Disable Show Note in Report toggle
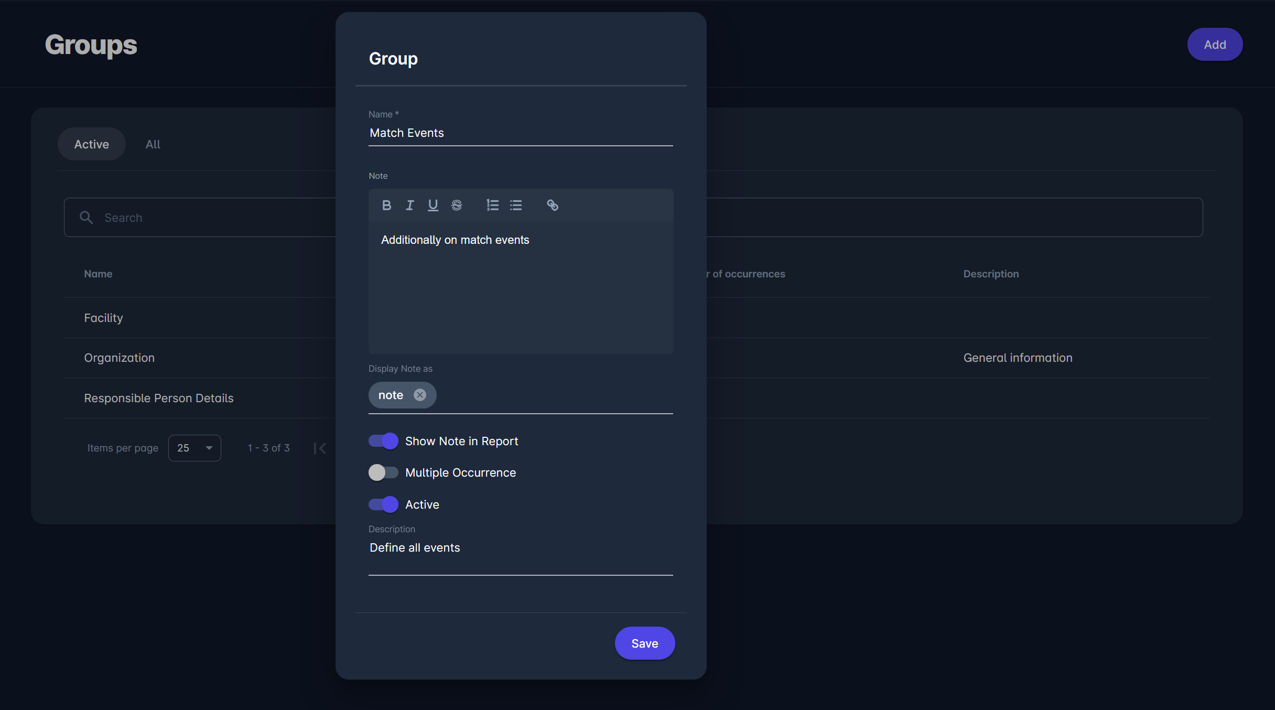The width and height of the screenshot is (1275, 710). click(x=383, y=441)
